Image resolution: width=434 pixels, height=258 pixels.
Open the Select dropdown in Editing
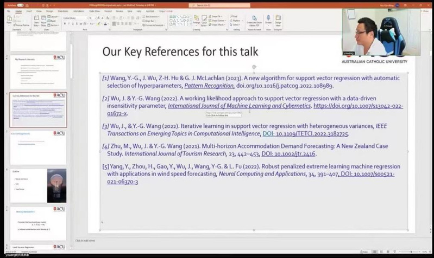point(235,24)
